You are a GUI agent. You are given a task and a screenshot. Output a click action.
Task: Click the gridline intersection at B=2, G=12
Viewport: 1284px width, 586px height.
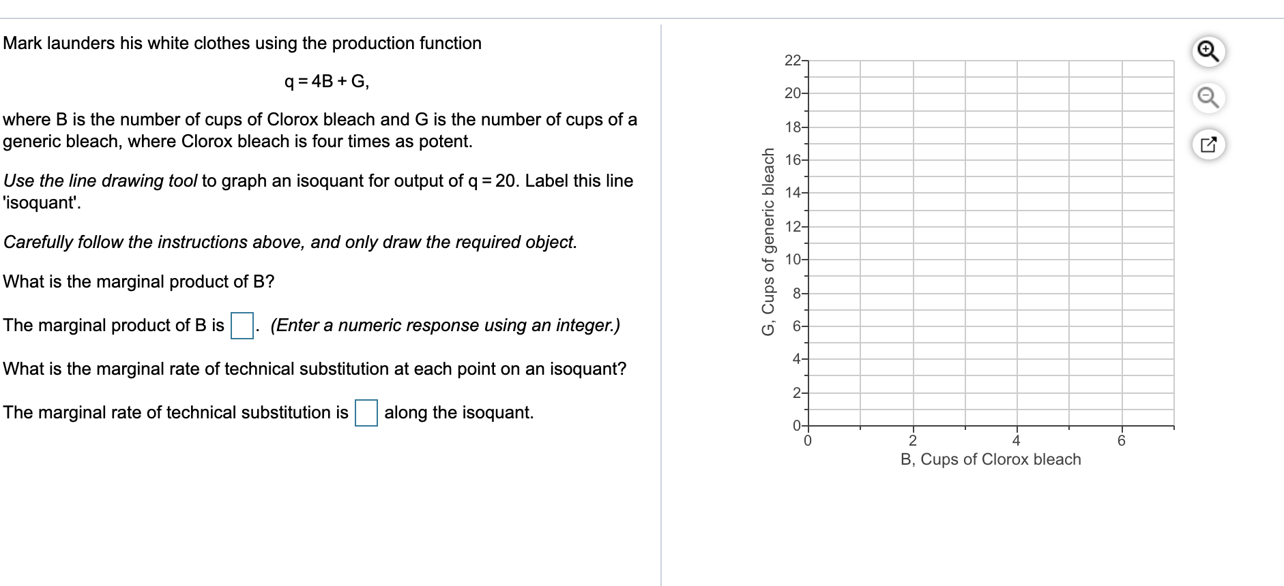912,228
